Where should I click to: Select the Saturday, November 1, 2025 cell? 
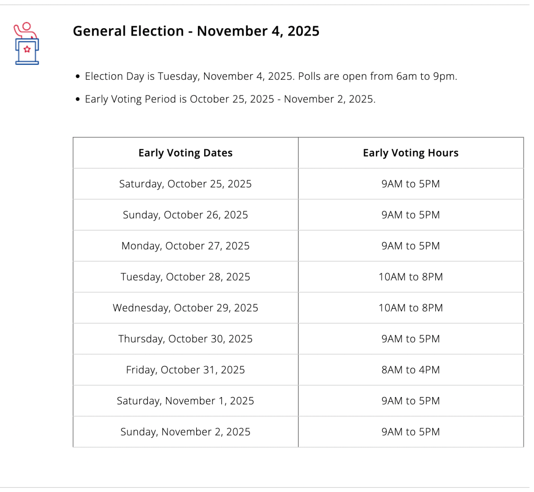(185, 401)
